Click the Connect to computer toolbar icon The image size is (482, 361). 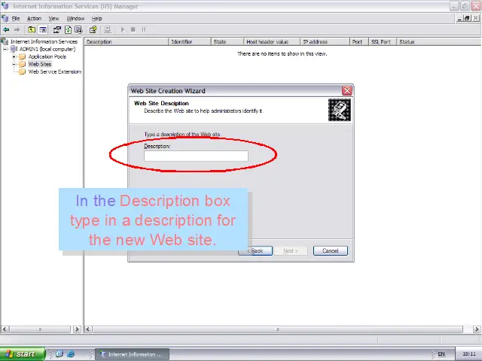(108, 30)
